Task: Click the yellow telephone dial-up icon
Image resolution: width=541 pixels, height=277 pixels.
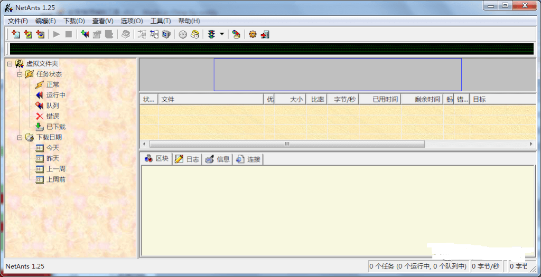Action: tap(195, 34)
